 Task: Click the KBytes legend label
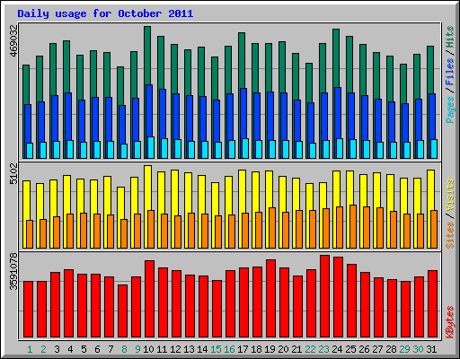[x=450, y=322]
